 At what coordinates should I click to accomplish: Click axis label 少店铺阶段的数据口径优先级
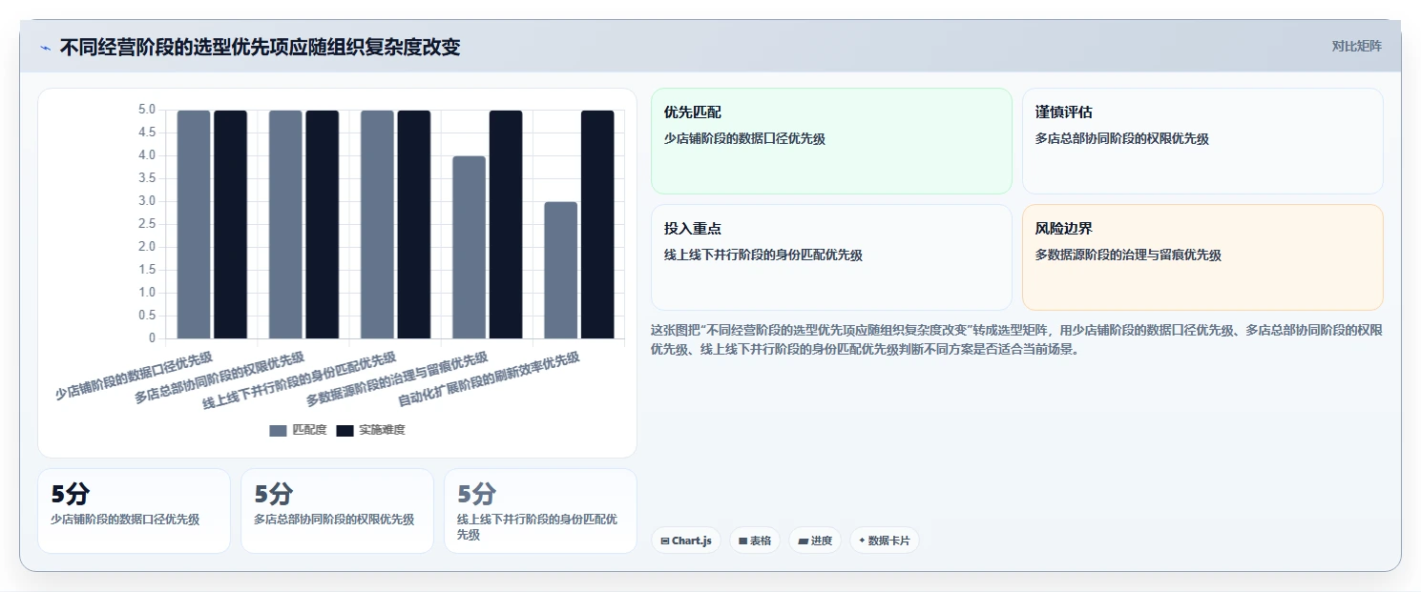tap(134, 376)
